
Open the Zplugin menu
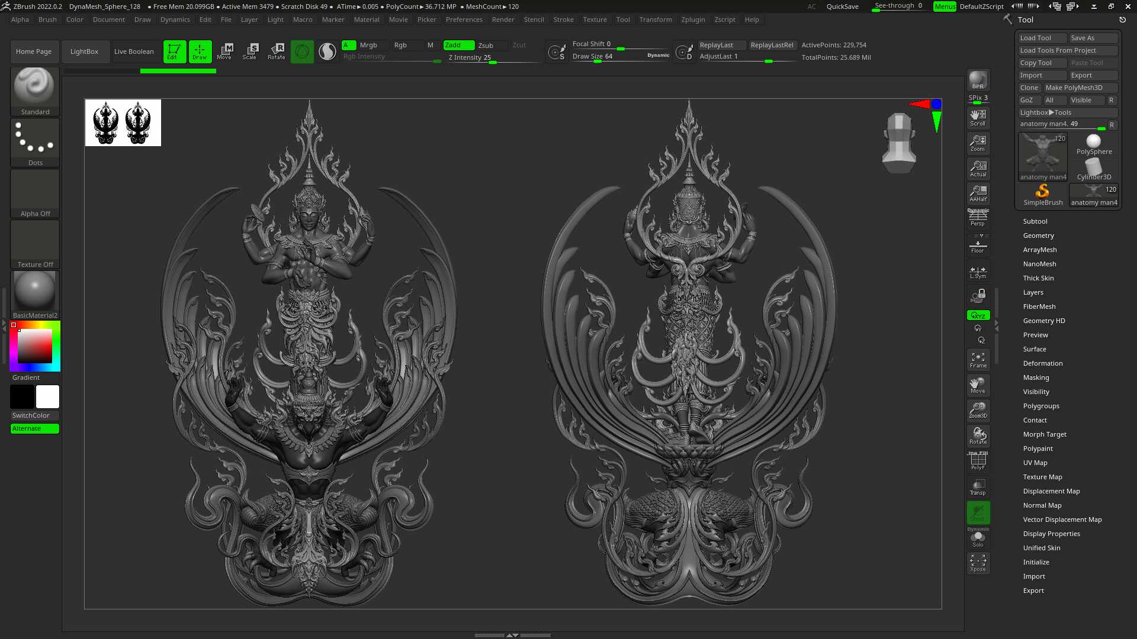click(x=693, y=20)
